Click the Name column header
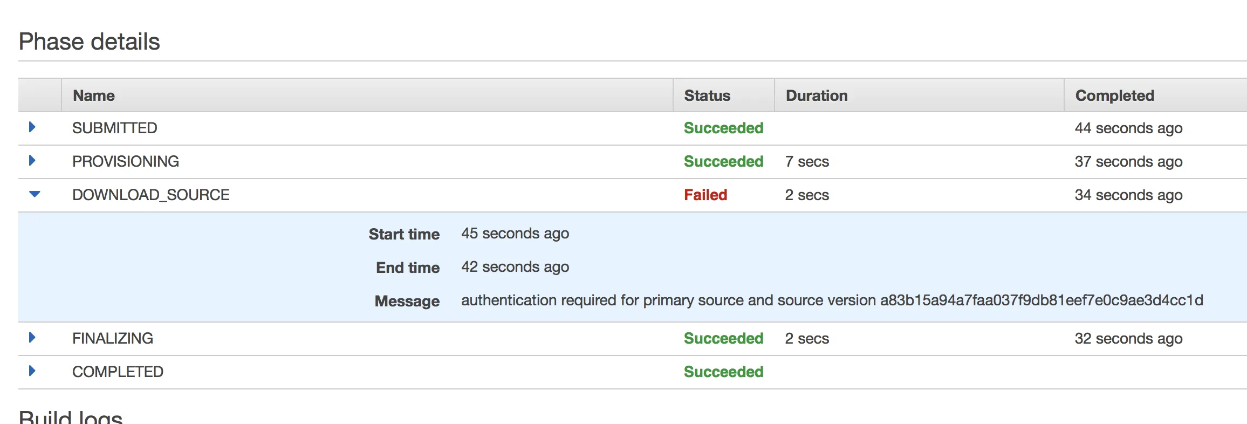The width and height of the screenshot is (1247, 424). pyautogui.click(x=94, y=95)
